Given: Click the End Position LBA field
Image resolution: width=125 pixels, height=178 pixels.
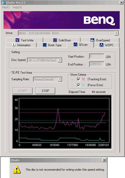Looking at the screenshot, I should (x=96, y=64).
